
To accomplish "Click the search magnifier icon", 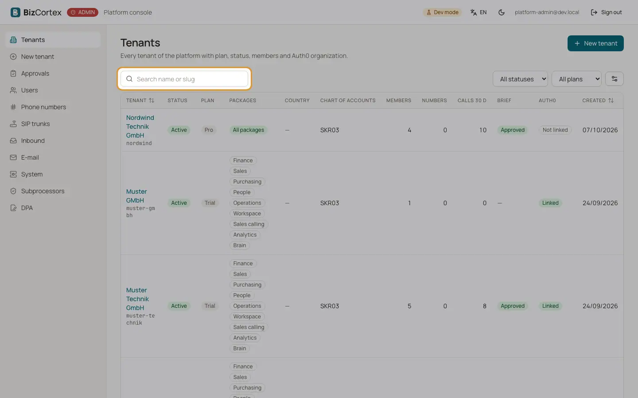I will pos(129,79).
